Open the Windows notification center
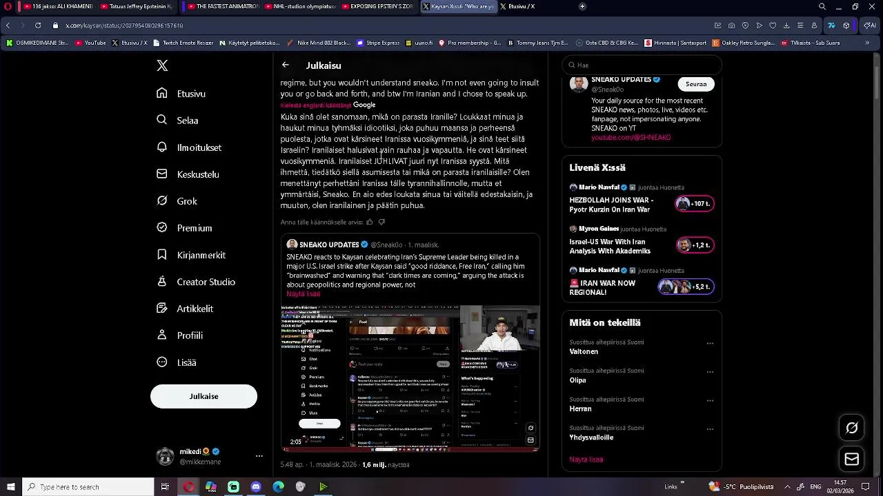Viewport: 883px width, 496px height. tap(866, 487)
